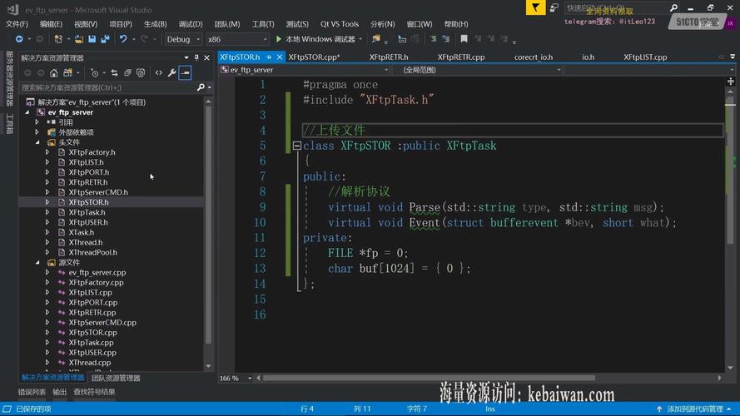Click the pending changes filter clock icon
Viewport: 740px width, 416px height.
94,72
